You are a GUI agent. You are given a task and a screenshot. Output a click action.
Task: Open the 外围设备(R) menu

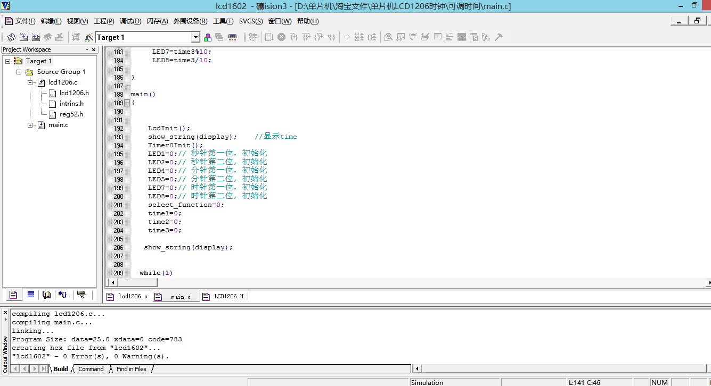190,21
